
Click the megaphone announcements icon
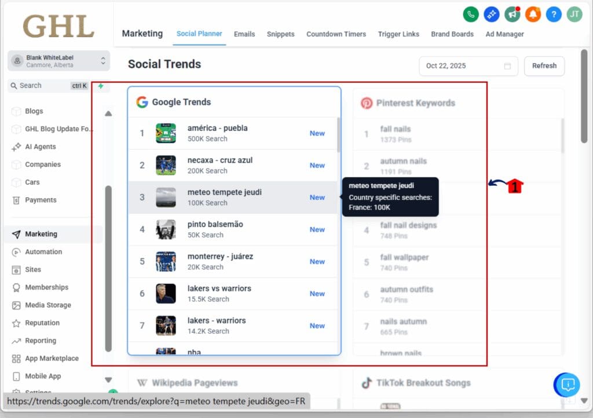(512, 14)
